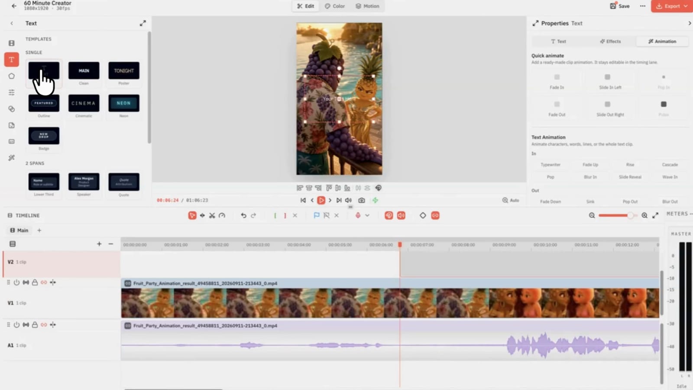Screen dimensions: 693x390
Task: Toggle the link icon on the A1 track
Action: click(44, 325)
